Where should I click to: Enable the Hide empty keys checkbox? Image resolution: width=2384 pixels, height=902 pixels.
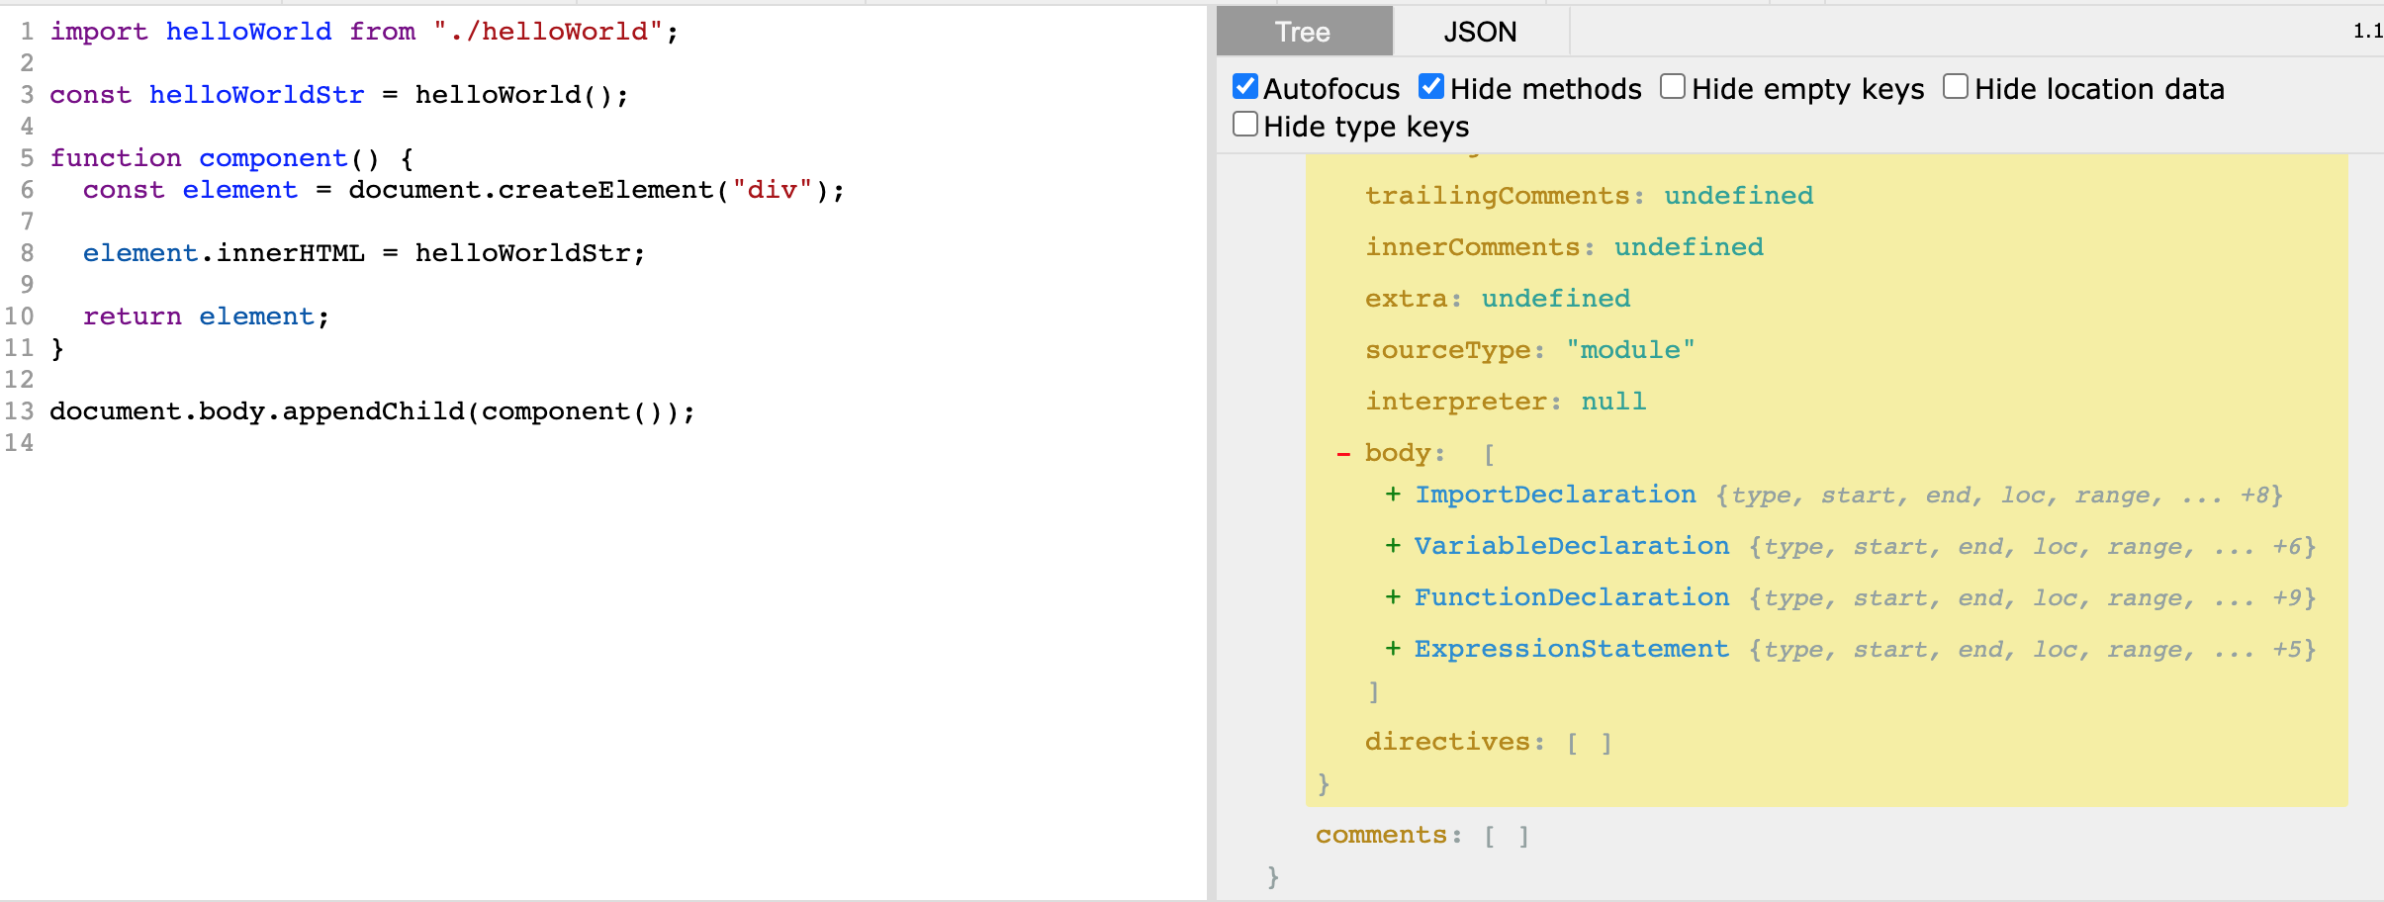1673,87
